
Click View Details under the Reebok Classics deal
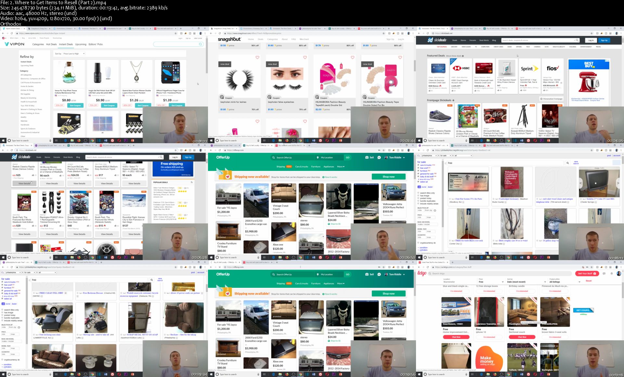pos(24,183)
